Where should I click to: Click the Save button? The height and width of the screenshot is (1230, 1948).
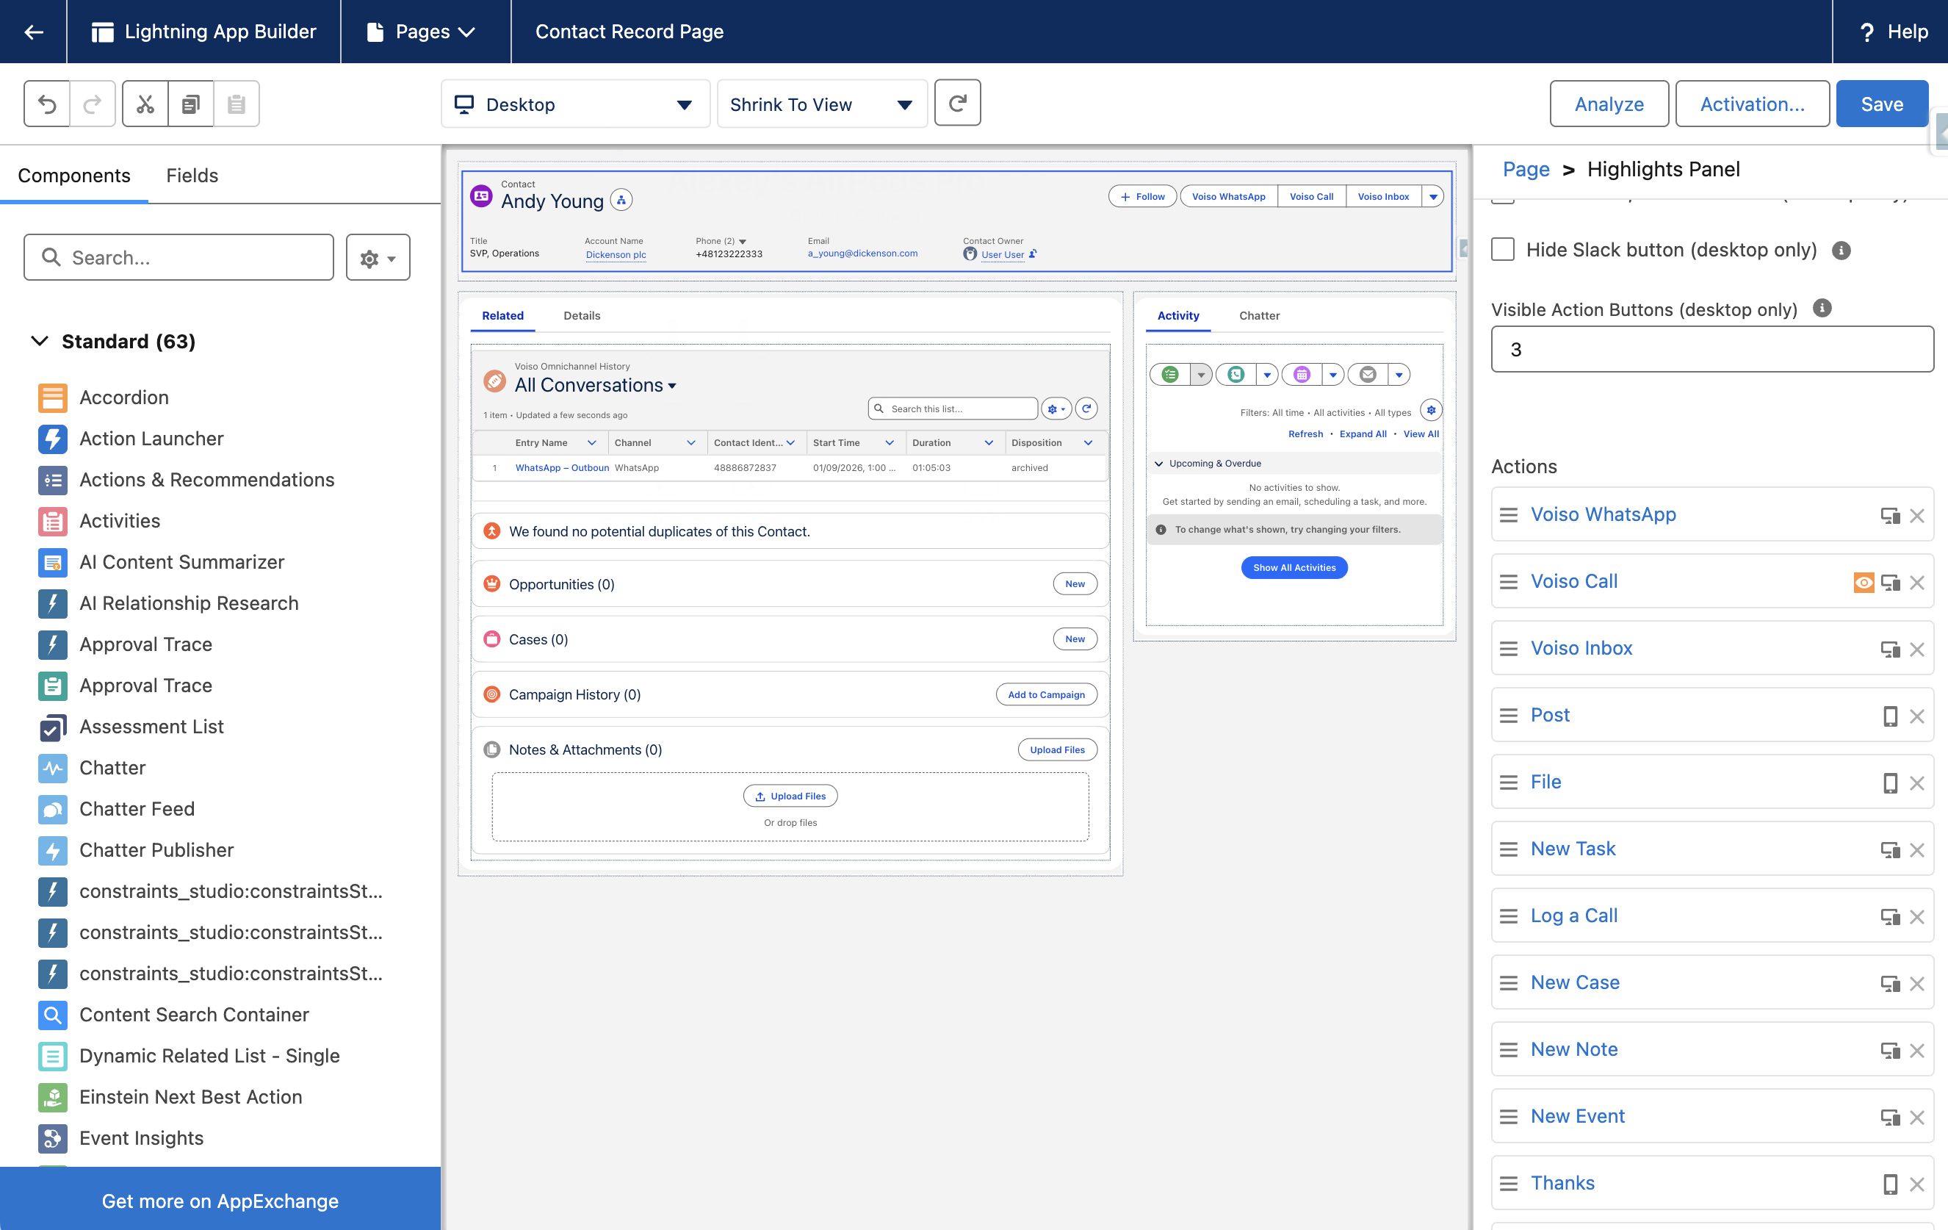[1882, 104]
